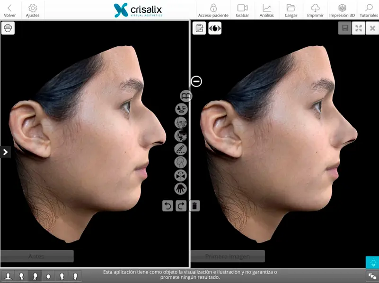This screenshot has width=379, height=283.
Task: Expand the left side panel arrow
Action: coord(5,152)
